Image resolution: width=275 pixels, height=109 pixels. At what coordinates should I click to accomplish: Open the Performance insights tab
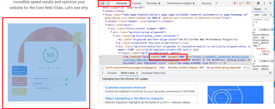click(181, 3)
